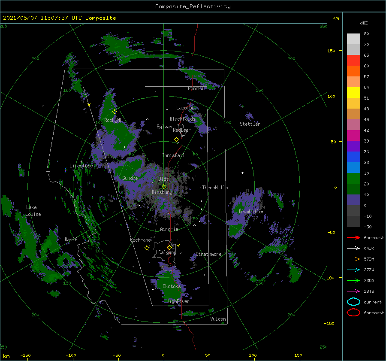386x361 pixels.
Task: Pick the bright yellow 54 dBZ swatch
Action: coord(353,92)
